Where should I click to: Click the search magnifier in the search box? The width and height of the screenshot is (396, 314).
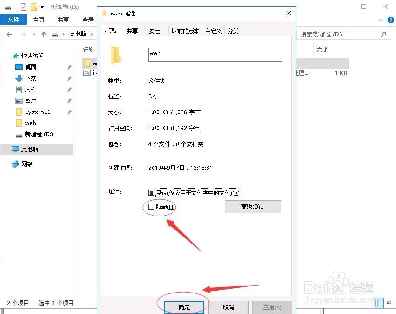pyautogui.click(x=382, y=34)
